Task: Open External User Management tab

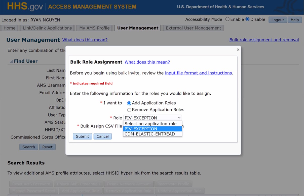Action: coord(193,28)
